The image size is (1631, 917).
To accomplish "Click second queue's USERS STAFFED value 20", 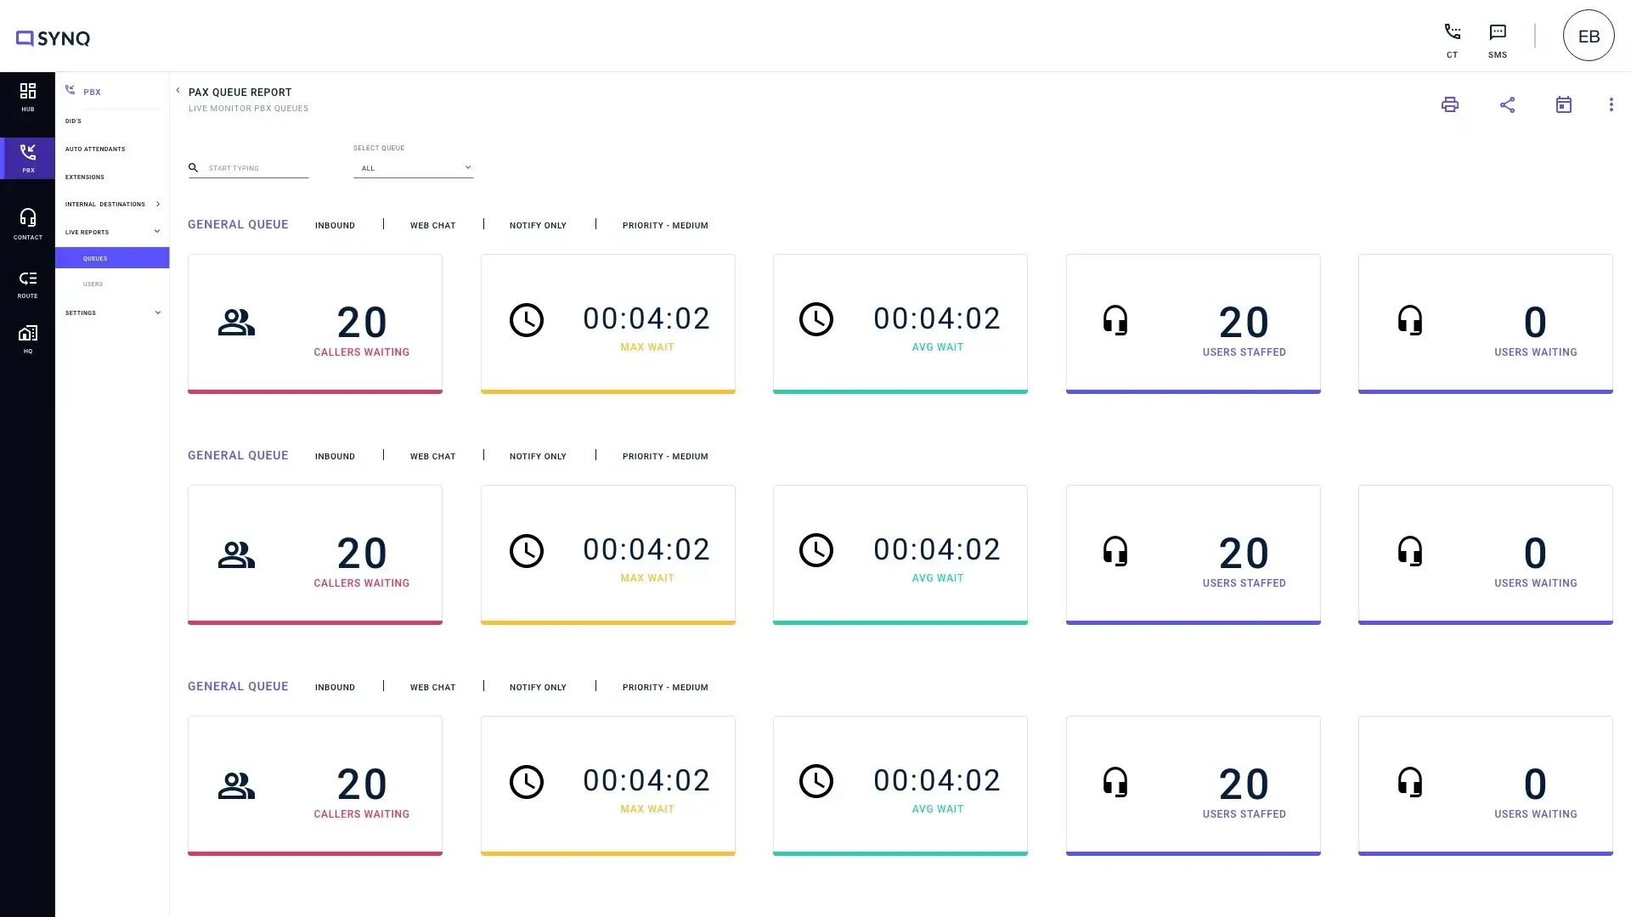I will pyautogui.click(x=1244, y=554).
